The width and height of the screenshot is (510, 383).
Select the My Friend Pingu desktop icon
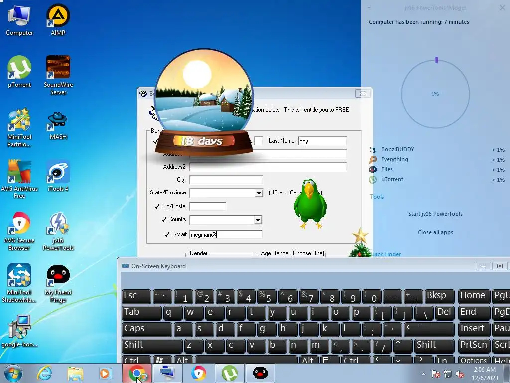coord(58,283)
